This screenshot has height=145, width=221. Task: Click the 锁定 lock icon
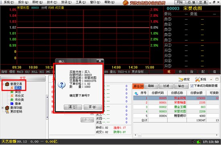(x=181, y=79)
